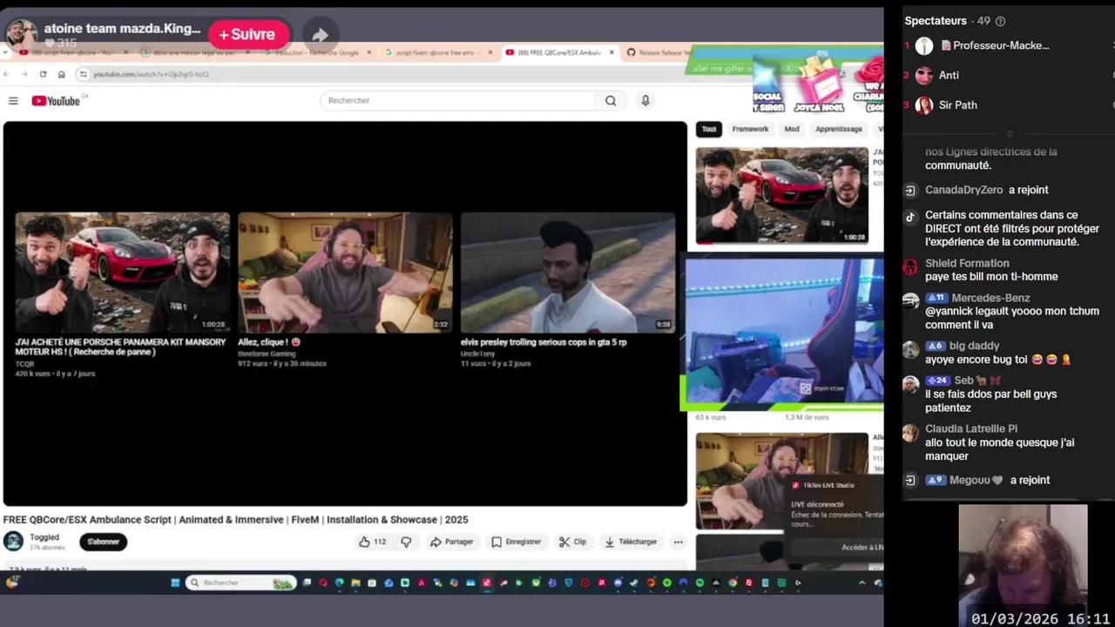
Task: Click the video title 'FREE QBCore/ESX Ambulance Script'
Action: click(235, 520)
